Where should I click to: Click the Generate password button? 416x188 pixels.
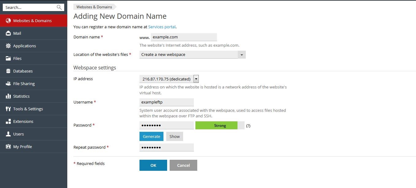point(151,136)
